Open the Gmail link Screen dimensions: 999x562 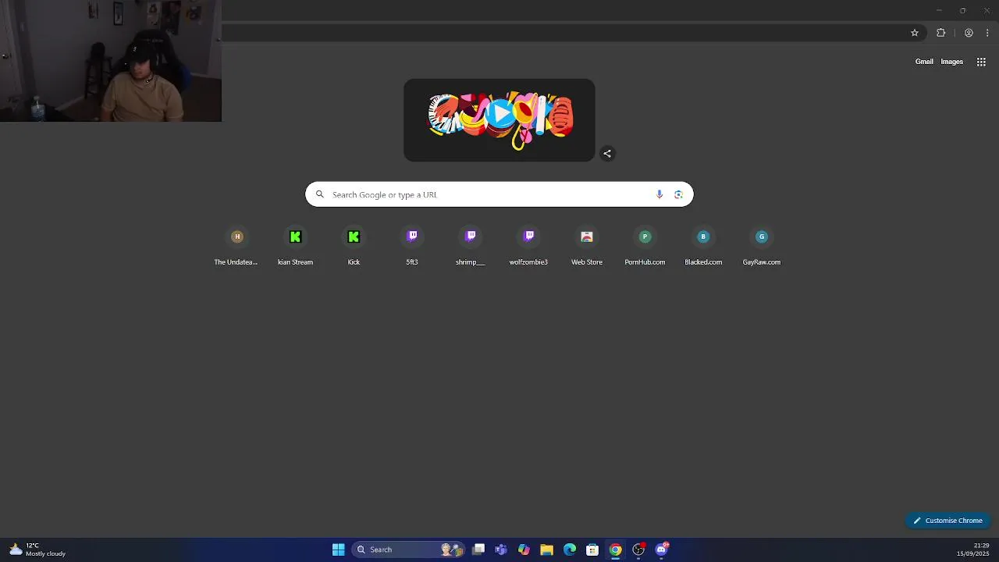pos(924,62)
